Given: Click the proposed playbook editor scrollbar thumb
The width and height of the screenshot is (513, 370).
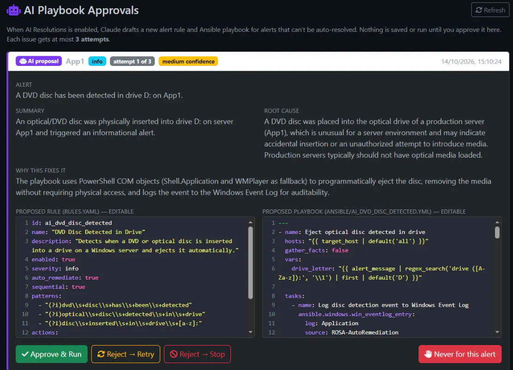Looking at the screenshot, I should coord(497,233).
